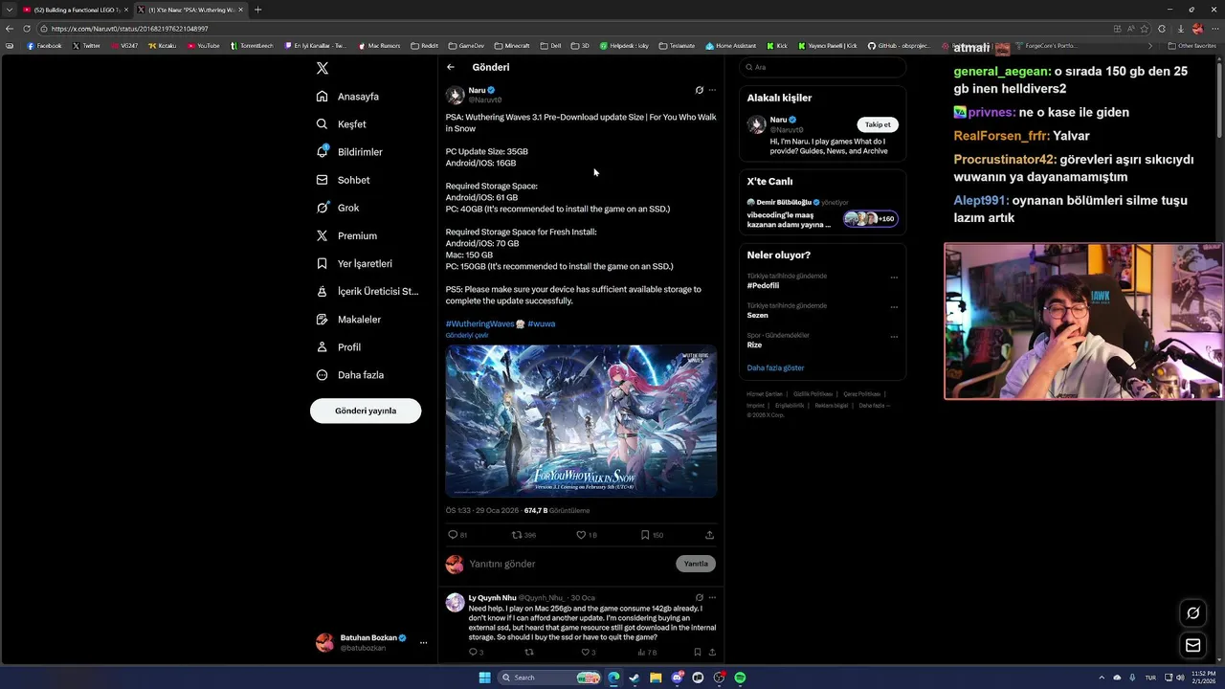Image resolution: width=1225 pixels, height=689 pixels.
Task: Open the Rize trending topic
Action: 754,344
